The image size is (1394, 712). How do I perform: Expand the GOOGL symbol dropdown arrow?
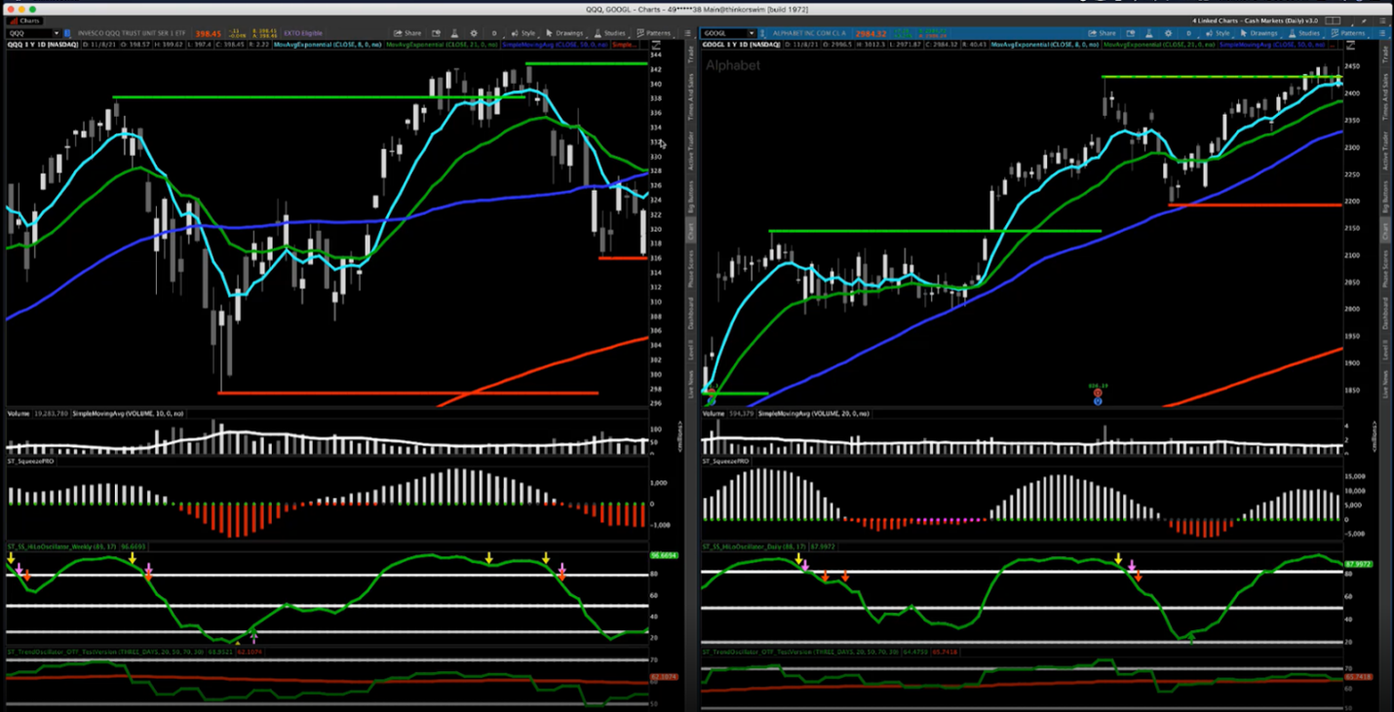tap(751, 33)
